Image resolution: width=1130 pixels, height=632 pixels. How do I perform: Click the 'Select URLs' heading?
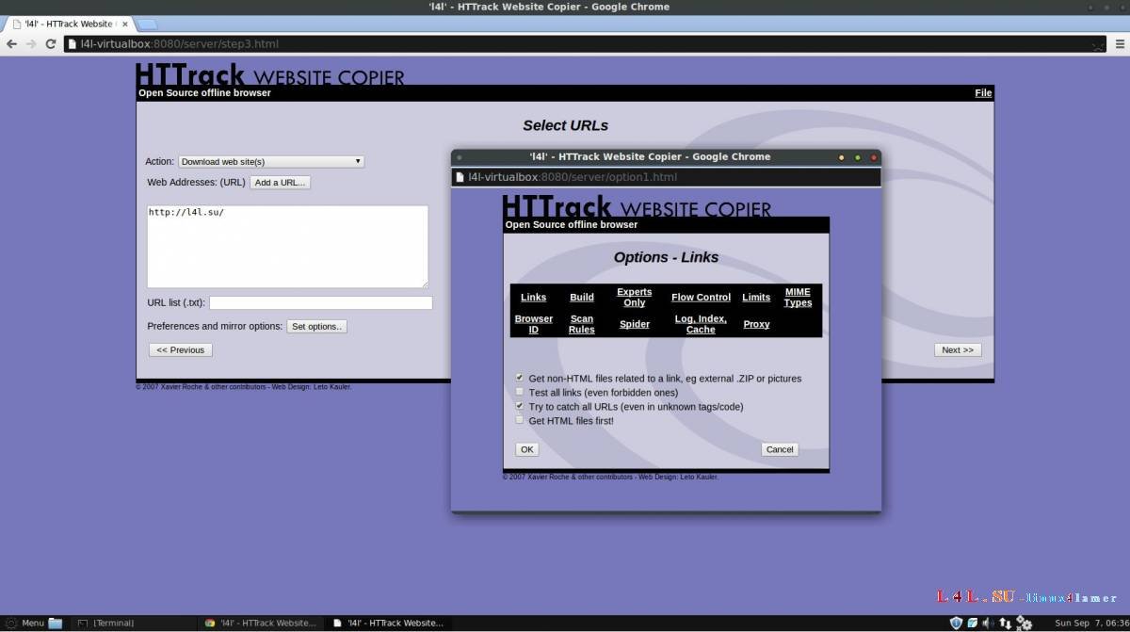pos(565,125)
